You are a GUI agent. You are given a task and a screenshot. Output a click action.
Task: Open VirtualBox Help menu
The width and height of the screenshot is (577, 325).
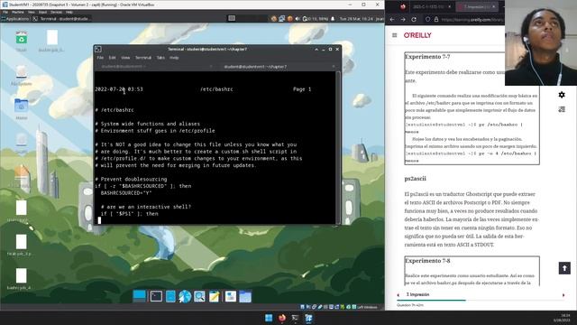click(x=69, y=12)
